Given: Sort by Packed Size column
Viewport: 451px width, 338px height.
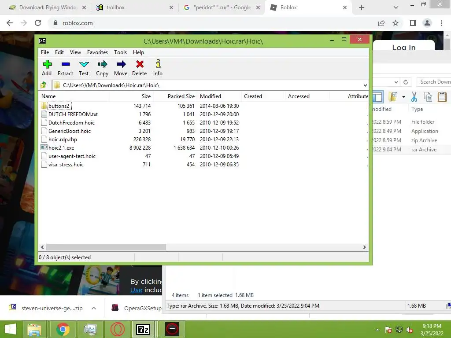Looking at the screenshot, I should 175,96.
